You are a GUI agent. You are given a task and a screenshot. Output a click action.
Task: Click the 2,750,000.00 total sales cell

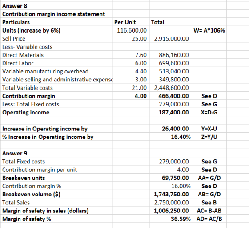coord(171,203)
